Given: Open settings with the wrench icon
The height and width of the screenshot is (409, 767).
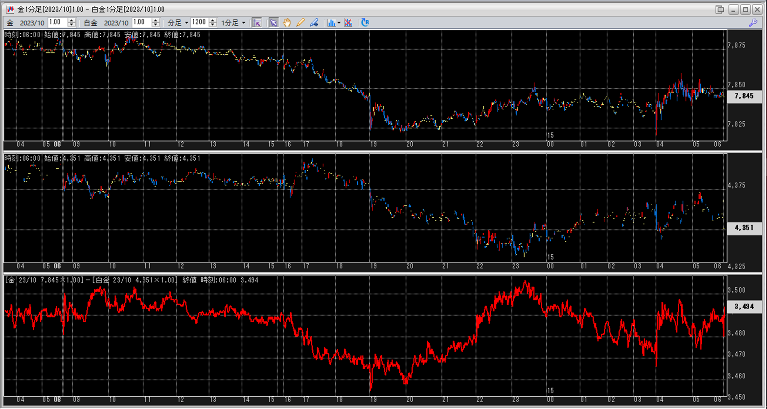Looking at the screenshot, I should (753, 23).
